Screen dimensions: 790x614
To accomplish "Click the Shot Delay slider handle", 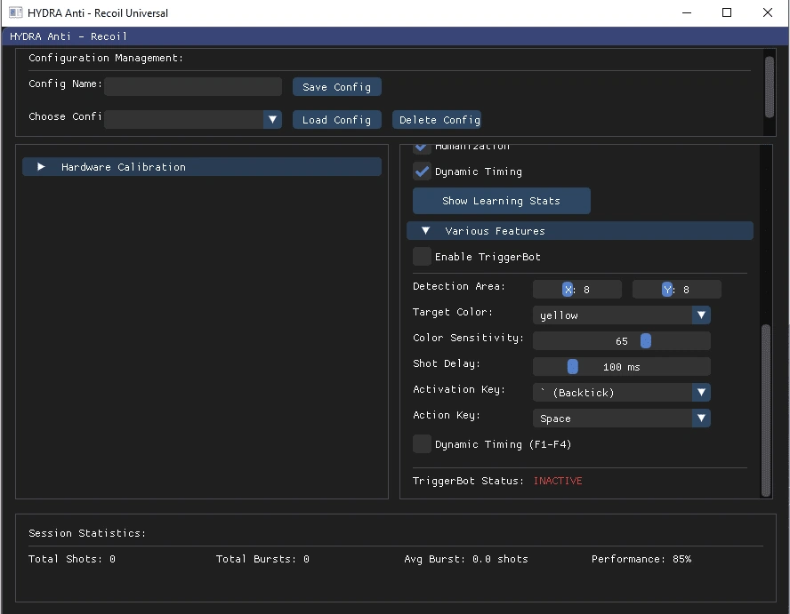I will tap(572, 366).
